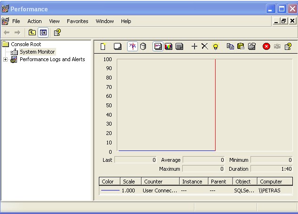Click the Last value field
Screen dimensions: 298x214
tap(136, 160)
